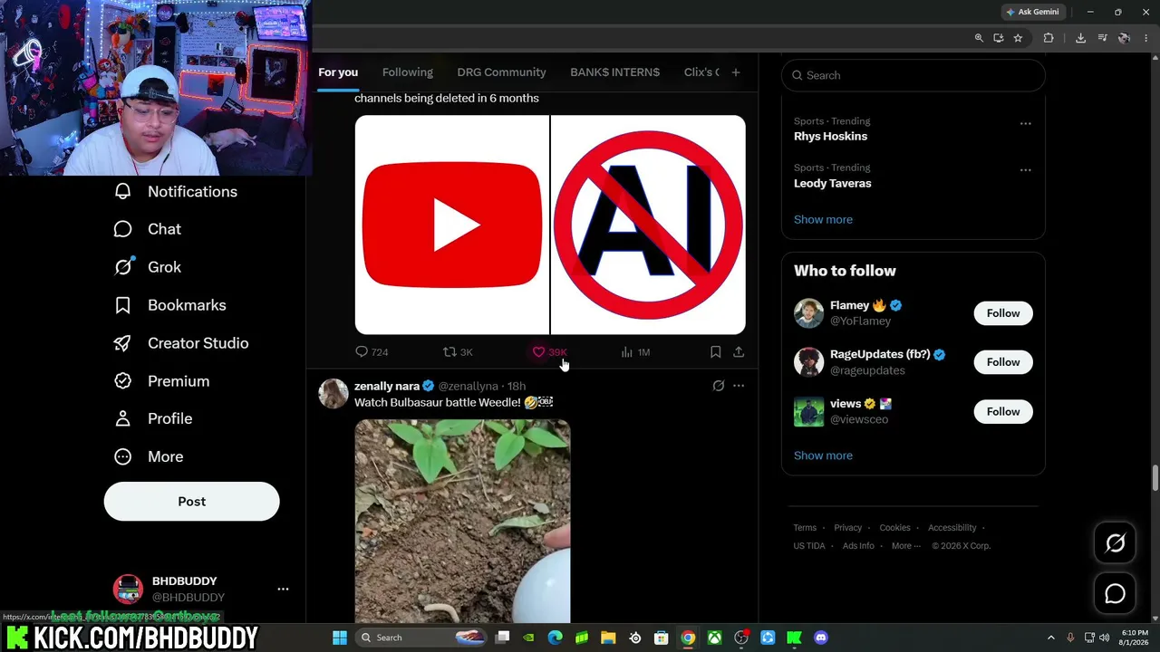The image size is (1160, 652).
Task: Open the YouTube logo image
Action: (x=451, y=225)
